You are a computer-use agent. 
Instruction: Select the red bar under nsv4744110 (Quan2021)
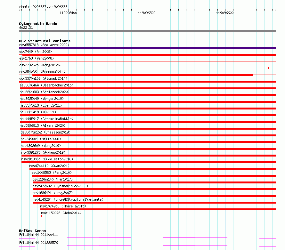[153, 169]
